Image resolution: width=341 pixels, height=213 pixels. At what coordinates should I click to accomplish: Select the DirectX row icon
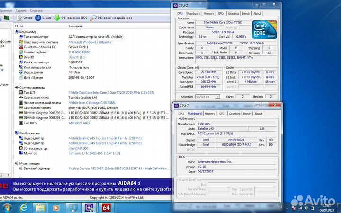[21, 57]
